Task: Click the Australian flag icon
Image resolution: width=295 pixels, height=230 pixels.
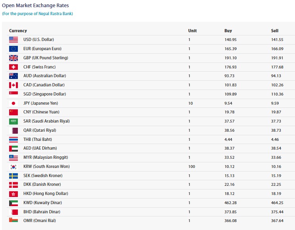Action: (13, 76)
